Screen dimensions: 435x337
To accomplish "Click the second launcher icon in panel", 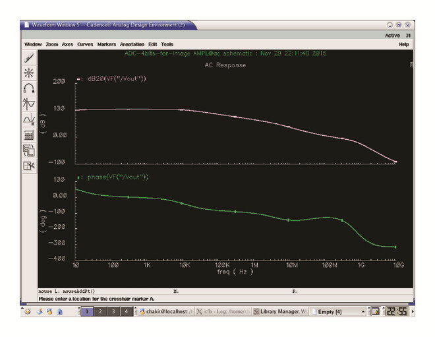I will 40,311.
